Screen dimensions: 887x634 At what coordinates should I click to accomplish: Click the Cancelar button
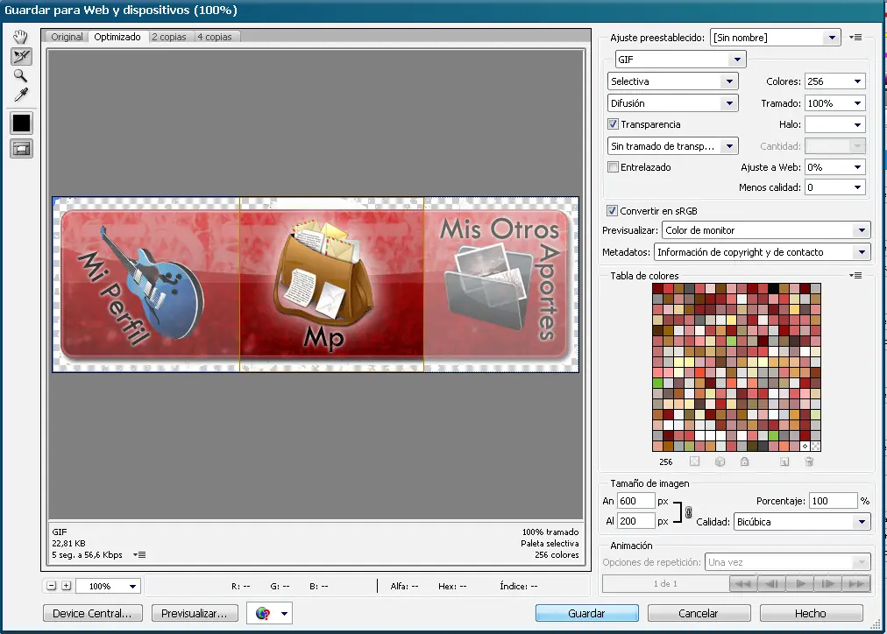[699, 614]
